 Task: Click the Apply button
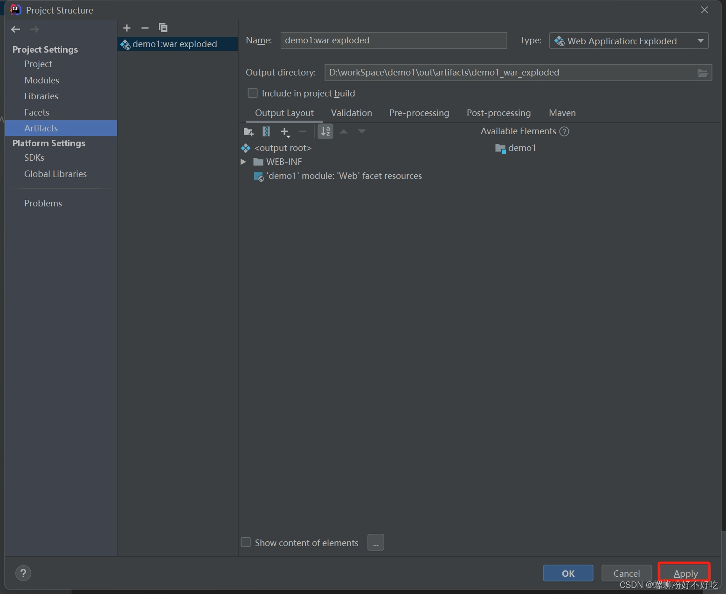pyautogui.click(x=685, y=573)
